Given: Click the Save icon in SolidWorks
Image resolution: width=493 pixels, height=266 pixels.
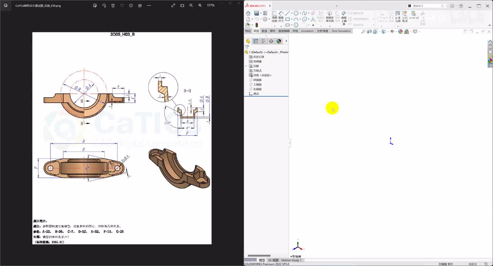Looking at the screenshot, I should [x=257, y=13].
